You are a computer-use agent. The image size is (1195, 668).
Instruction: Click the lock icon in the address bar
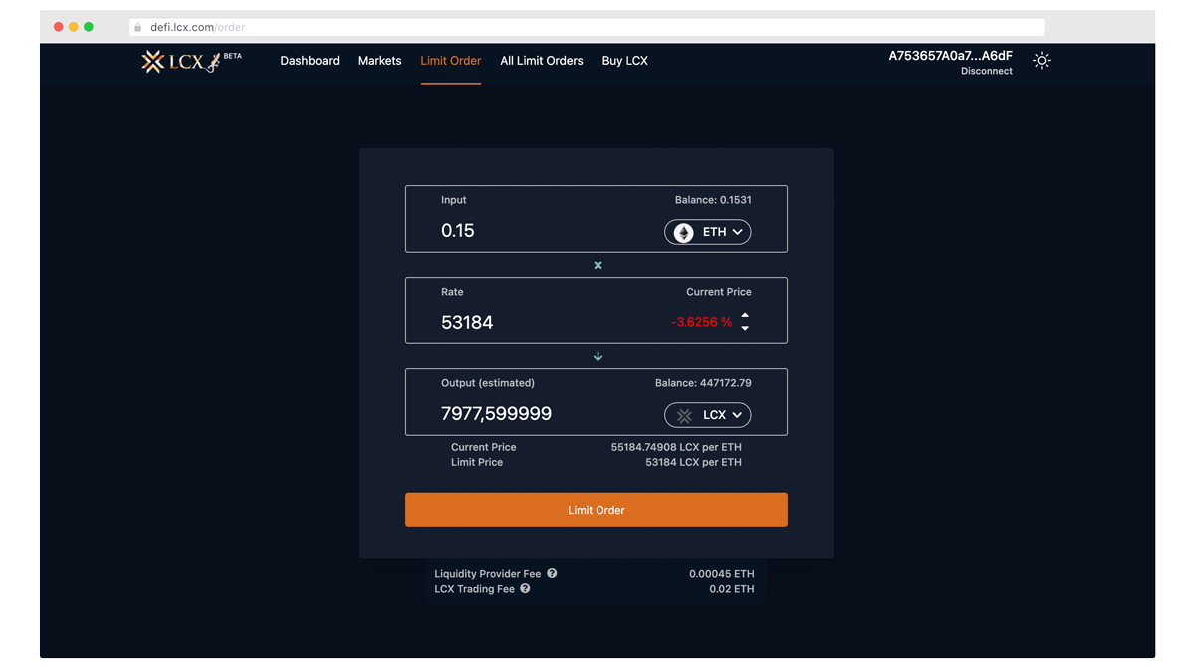pyautogui.click(x=138, y=27)
